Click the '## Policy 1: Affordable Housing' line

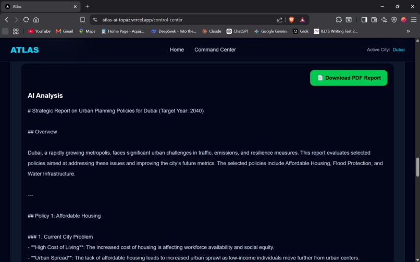(x=64, y=216)
